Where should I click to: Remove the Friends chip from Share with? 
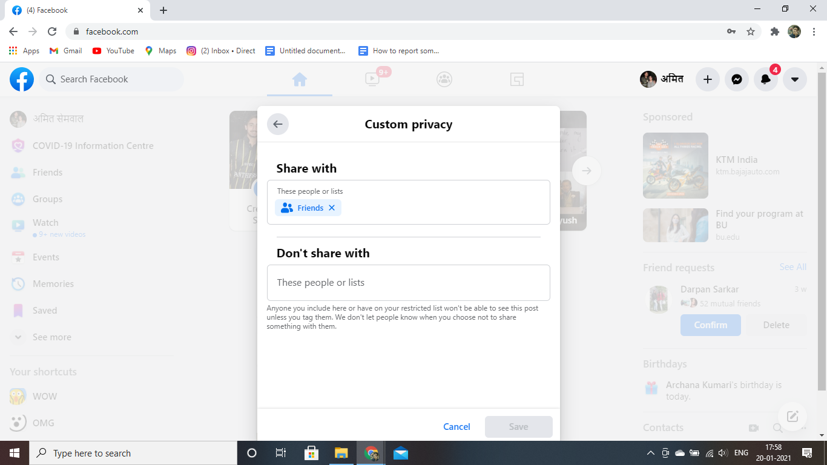pyautogui.click(x=332, y=208)
